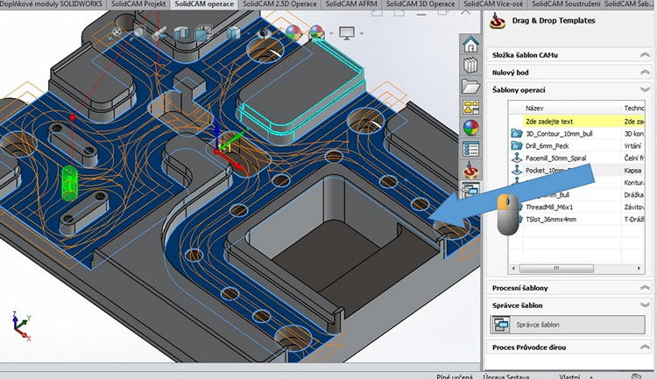Viewport: 657px width, 379px height.
Task: Open the SolidCAM Více-osé tab
Action: point(492,4)
